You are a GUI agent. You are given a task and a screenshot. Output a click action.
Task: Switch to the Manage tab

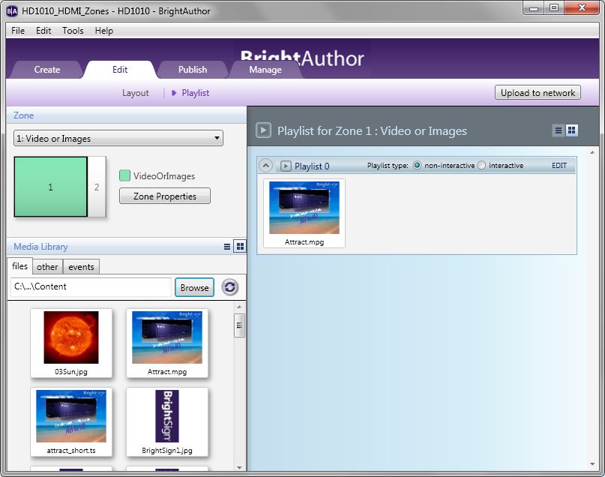(x=265, y=70)
